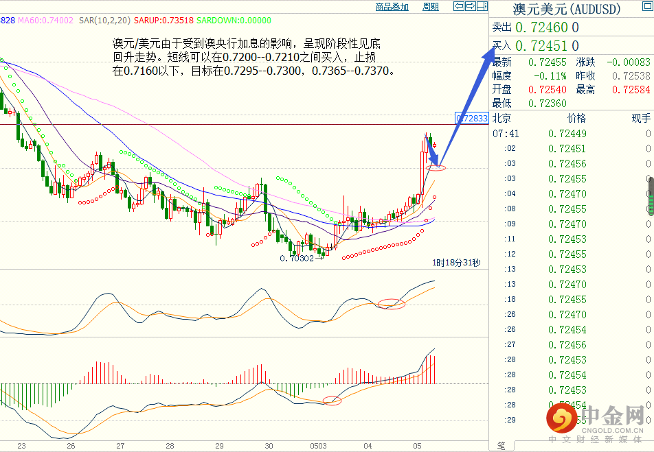This screenshot has width=654, height=452.
Task: Click the 0.70302 low price label
Action: coord(297,259)
